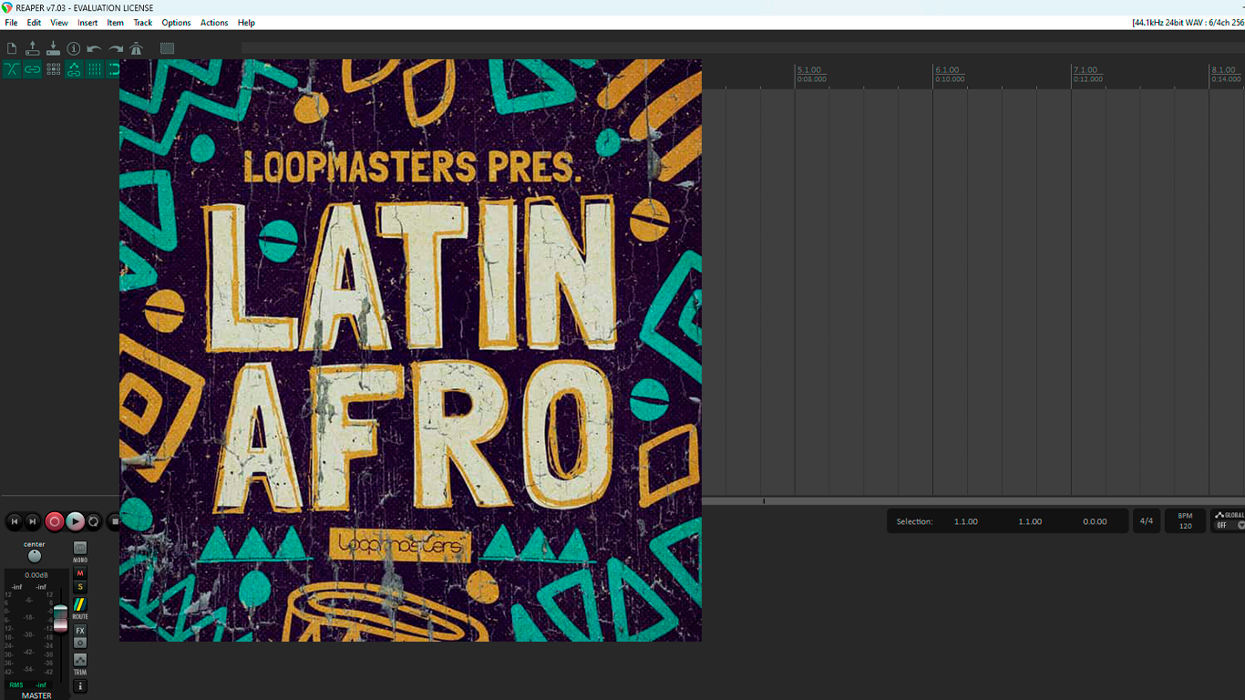Go to project start transport button
The image size is (1245, 700).
click(x=14, y=521)
